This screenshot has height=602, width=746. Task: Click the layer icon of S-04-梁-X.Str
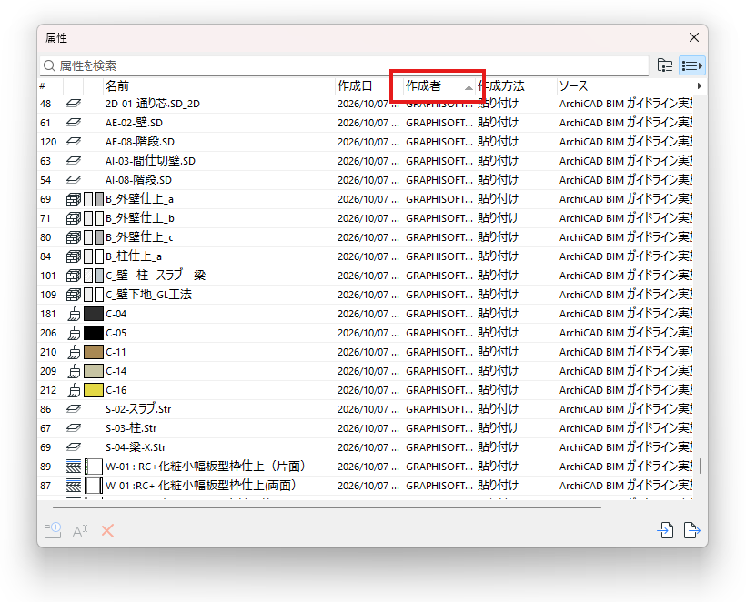[74, 447]
